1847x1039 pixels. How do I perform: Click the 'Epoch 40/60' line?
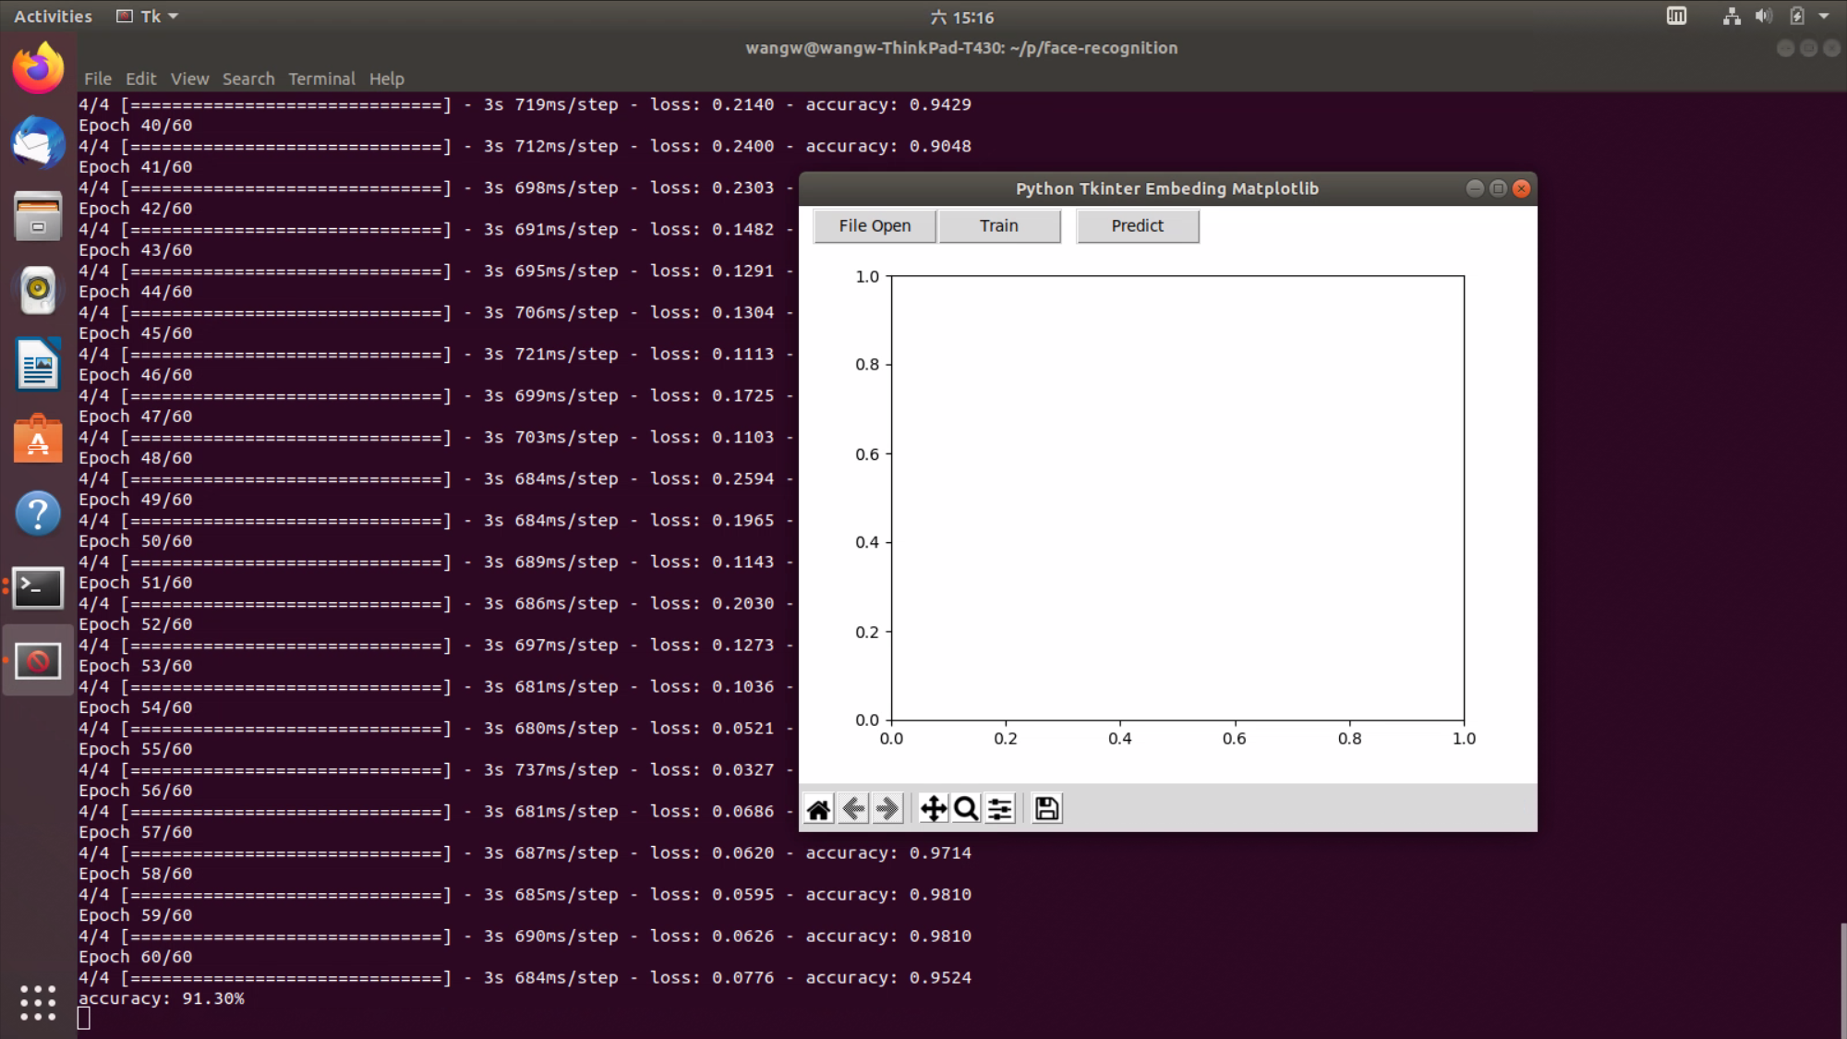click(x=136, y=126)
